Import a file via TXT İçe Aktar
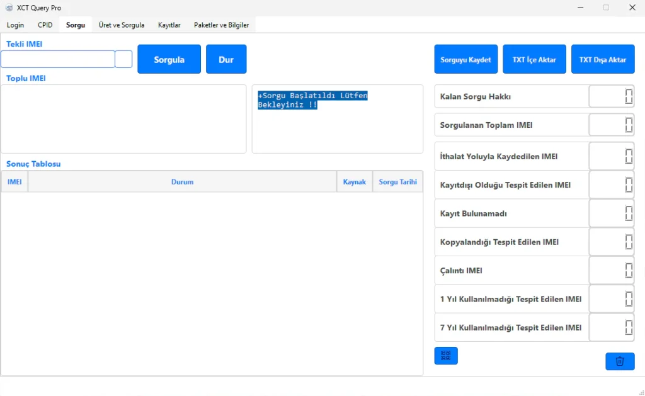Screen dimensions: 645x396 pos(534,59)
